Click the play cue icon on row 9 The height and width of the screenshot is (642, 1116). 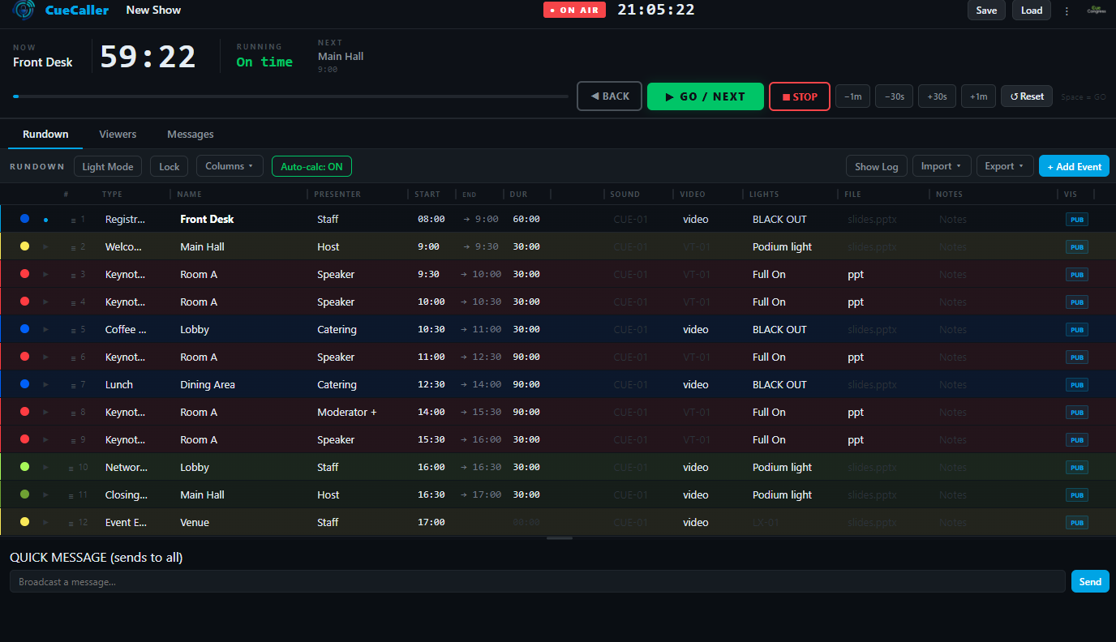click(x=45, y=439)
